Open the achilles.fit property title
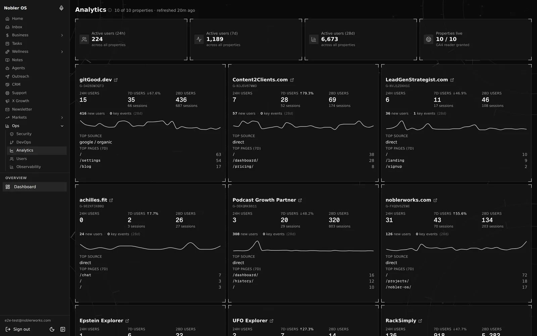537x336 pixels. pos(93,200)
